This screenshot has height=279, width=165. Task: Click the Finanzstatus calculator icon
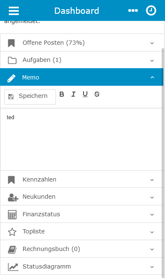(12, 215)
